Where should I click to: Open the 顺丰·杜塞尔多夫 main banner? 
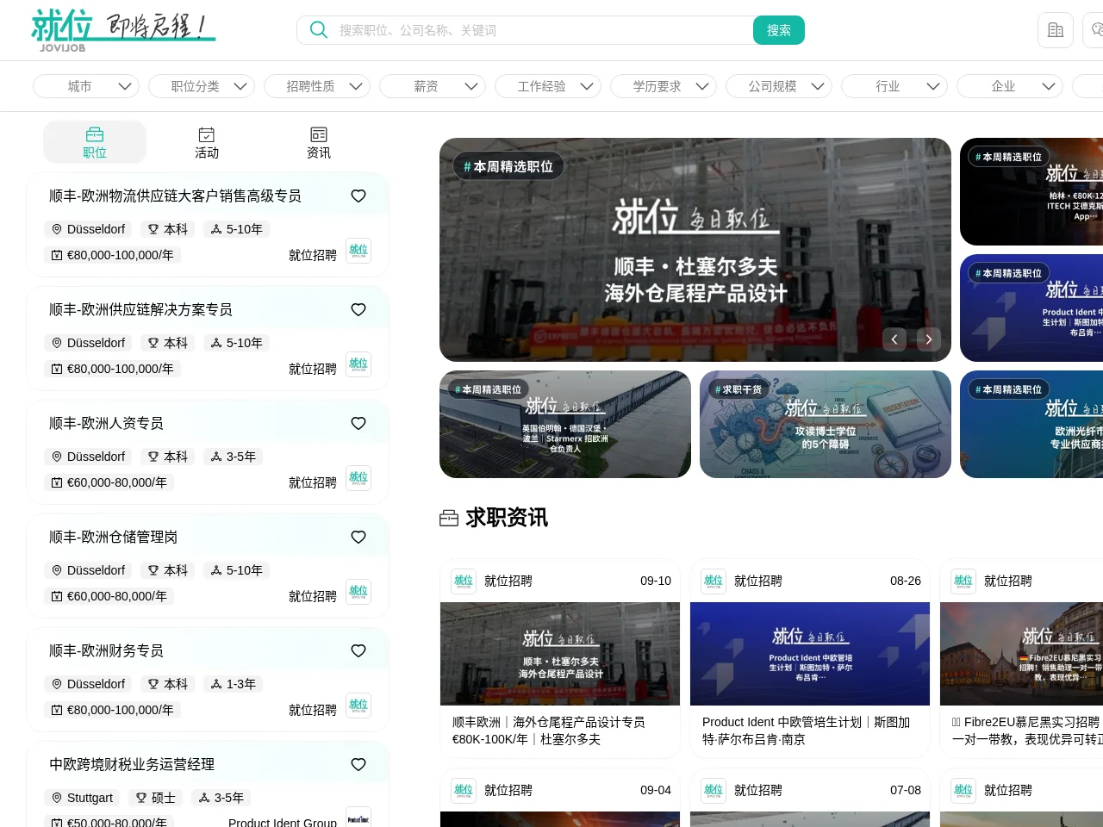tap(695, 250)
